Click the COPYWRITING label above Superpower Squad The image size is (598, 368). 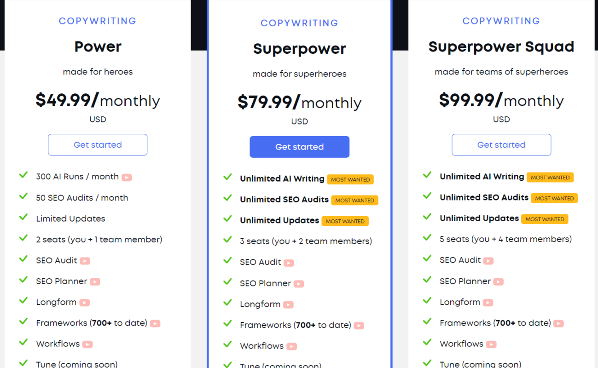point(501,21)
